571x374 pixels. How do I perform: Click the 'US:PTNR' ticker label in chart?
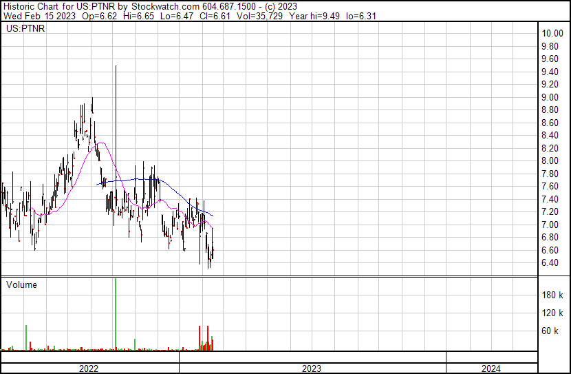click(25, 28)
